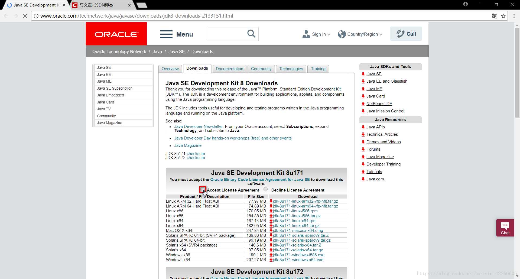520x279 pixels.
Task: Click the Oracle logo
Action: coord(116,34)
